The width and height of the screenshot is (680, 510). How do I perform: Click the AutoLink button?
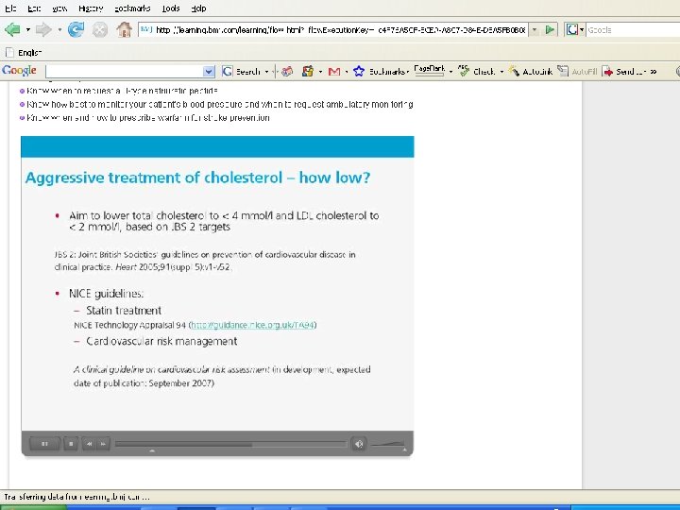point(531,72)
